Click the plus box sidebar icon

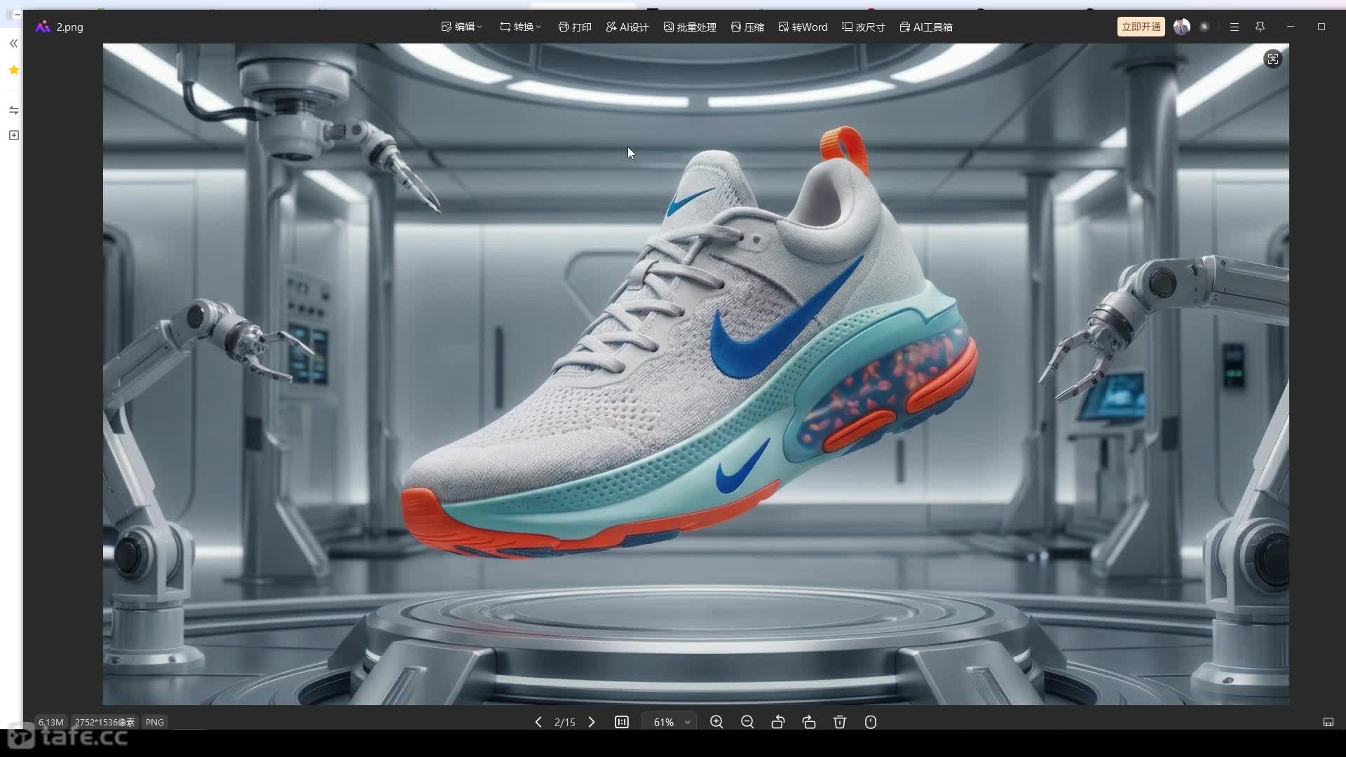click(x=13, y=135)
